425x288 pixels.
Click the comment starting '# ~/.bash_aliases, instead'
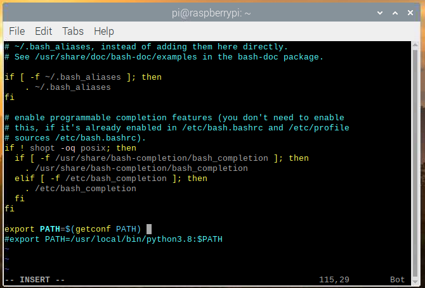point(146,47)
